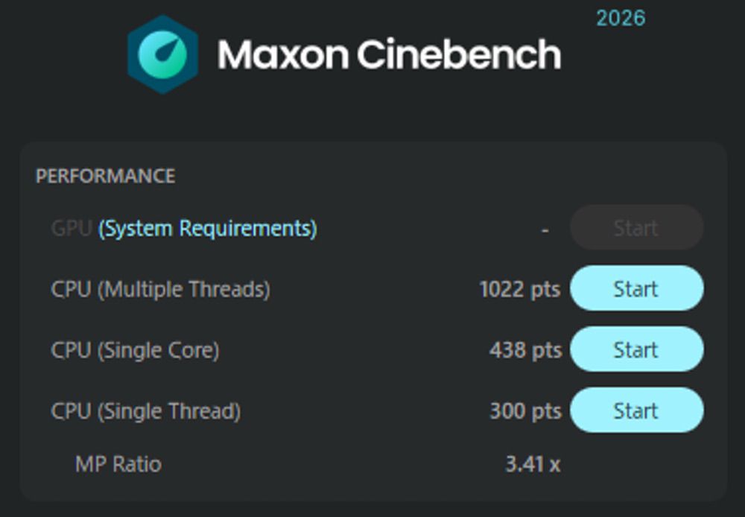
Task: Click the greyed-out GPU label
Action: [72, 229]
